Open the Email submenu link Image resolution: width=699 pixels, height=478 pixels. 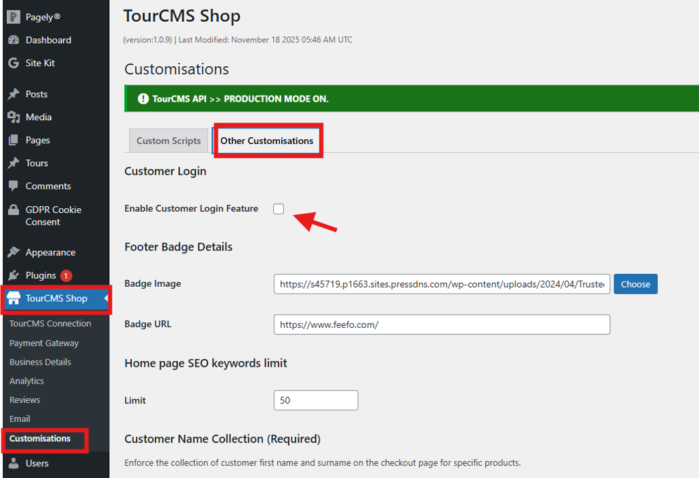pyautogui.click(x=20, y=419)
